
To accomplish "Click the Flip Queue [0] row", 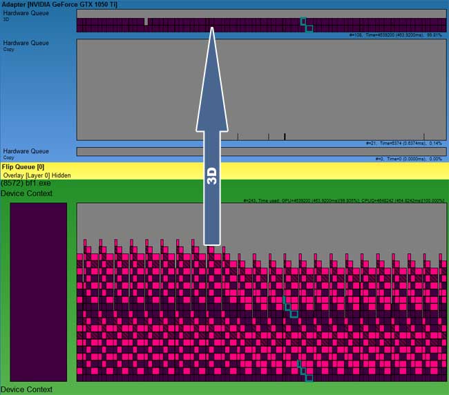I will 23,166.
